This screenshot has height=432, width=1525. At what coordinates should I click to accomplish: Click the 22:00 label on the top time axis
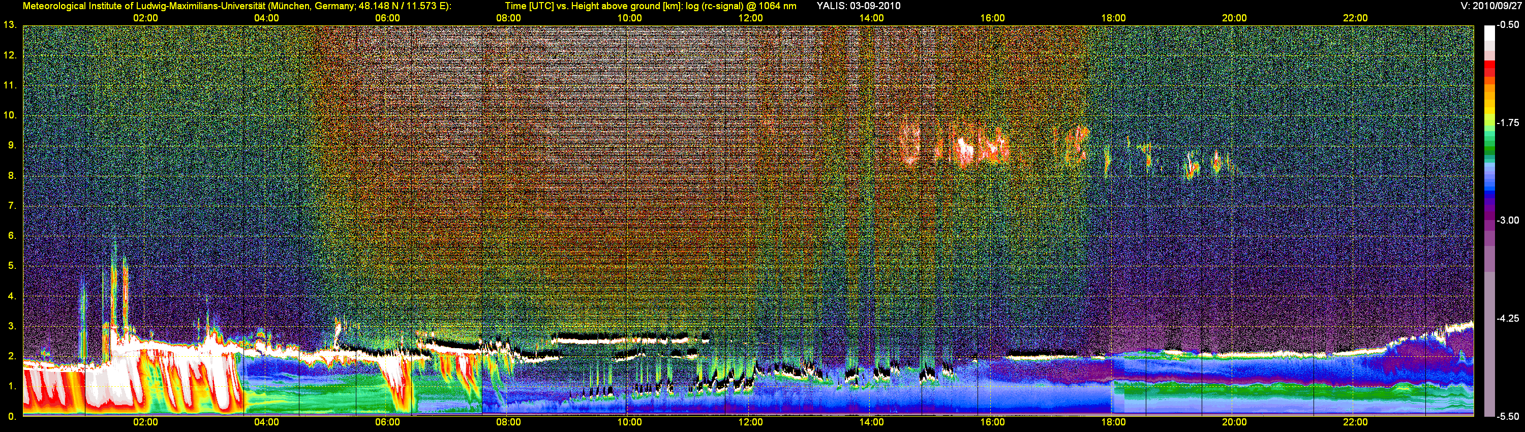pyautogui.click(x=1355, y=18)
